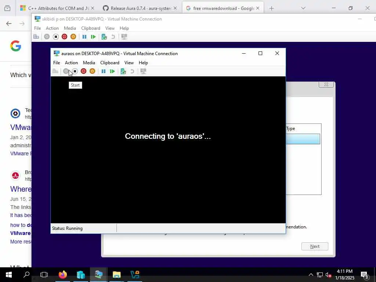Viewport: 376px width, 282px height.
Task: Click Status: Running in auraos status bar
Action: [x=68, y=228]
